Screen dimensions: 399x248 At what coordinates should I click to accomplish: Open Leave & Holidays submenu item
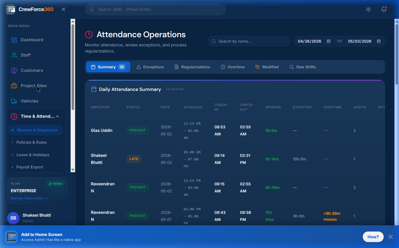[x=33, y=155]
